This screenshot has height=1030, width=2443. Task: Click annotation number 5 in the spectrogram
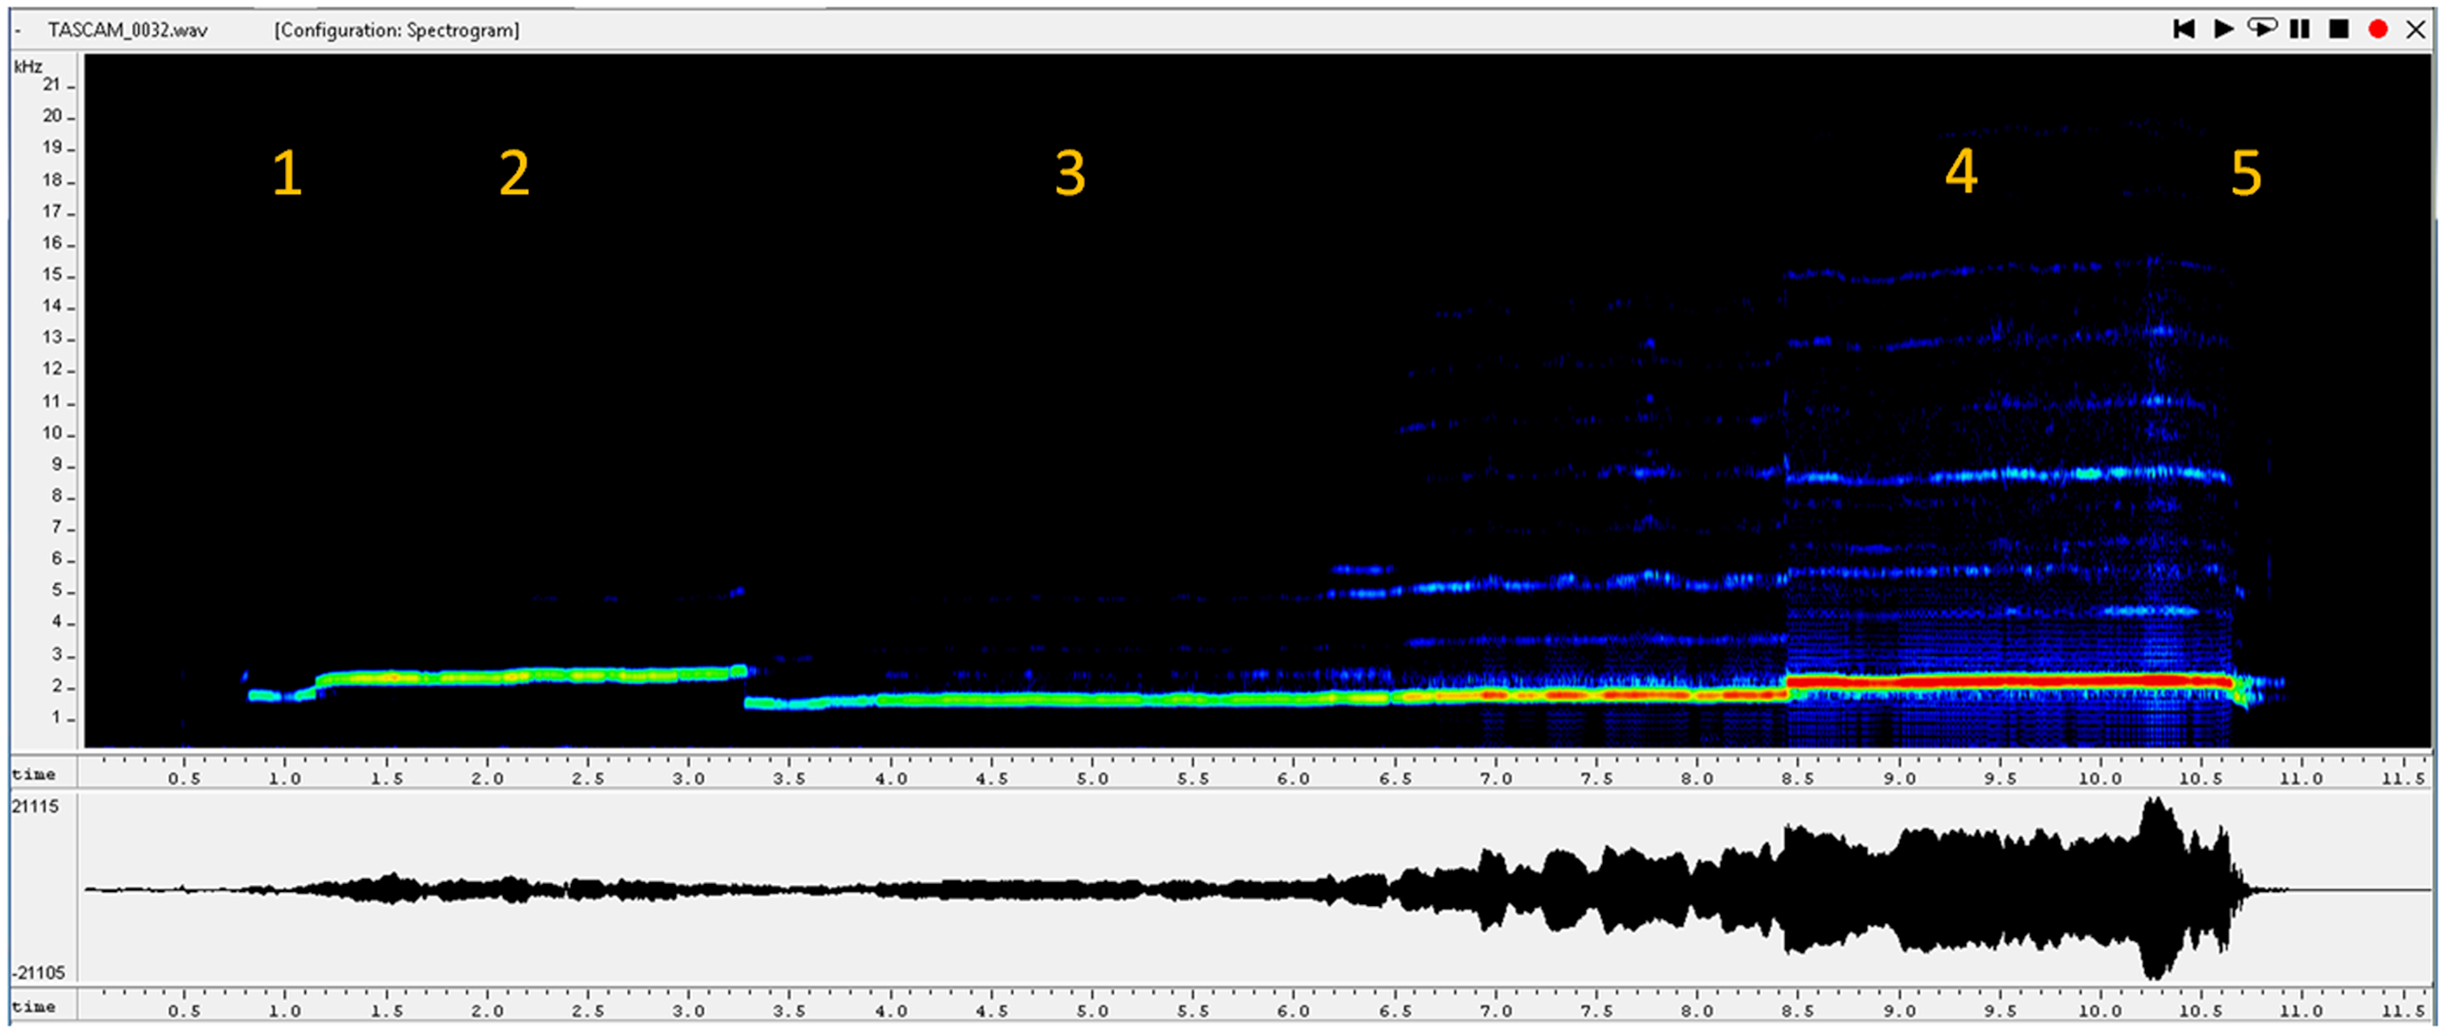click(2246, 174)
